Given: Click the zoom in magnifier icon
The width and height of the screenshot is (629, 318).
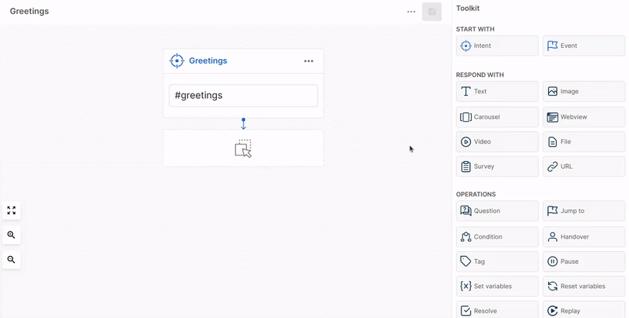Looking at the screenshot, I should 11,235.
